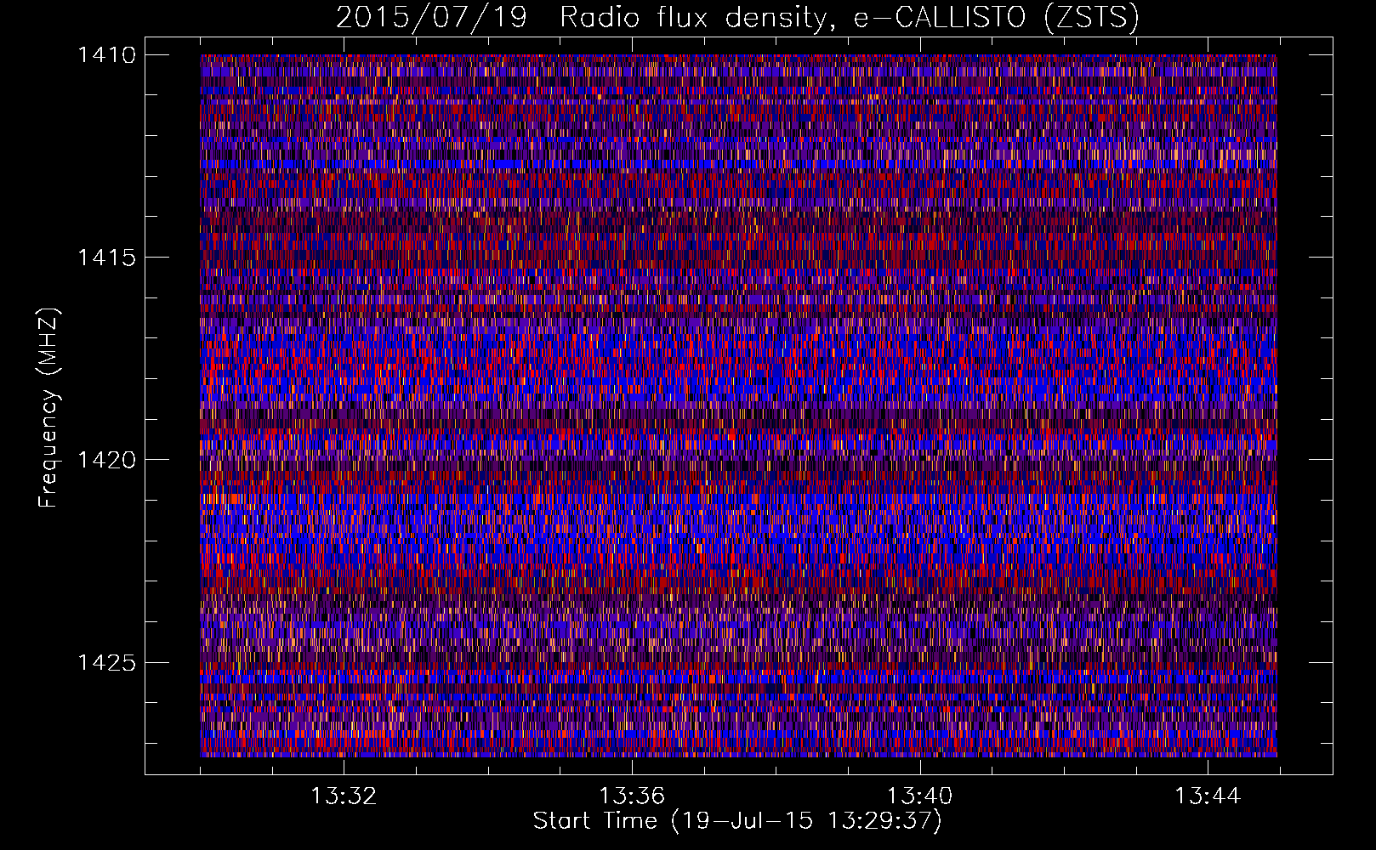Click the 13:40 time tick label

[x=920, y=796]
